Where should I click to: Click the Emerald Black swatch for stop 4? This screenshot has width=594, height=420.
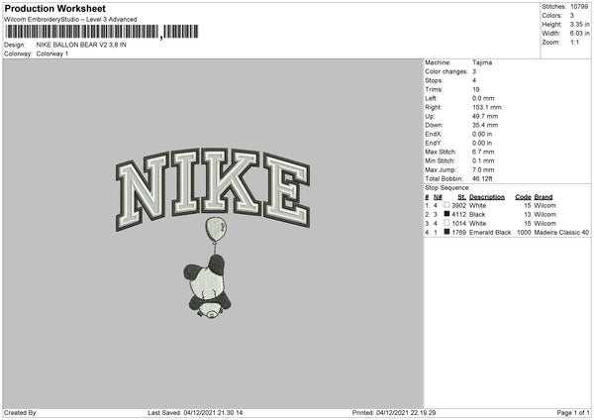point(446,232)
